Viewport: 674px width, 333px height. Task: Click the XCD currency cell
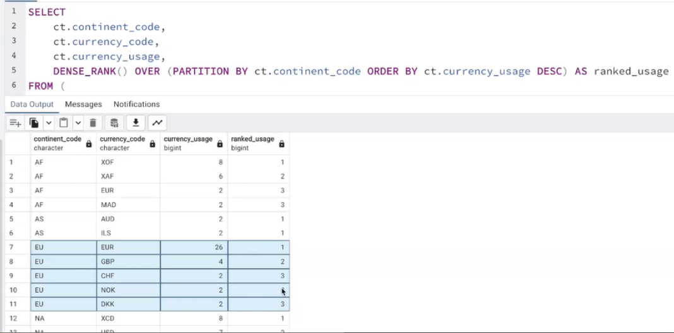pos(129,318)
